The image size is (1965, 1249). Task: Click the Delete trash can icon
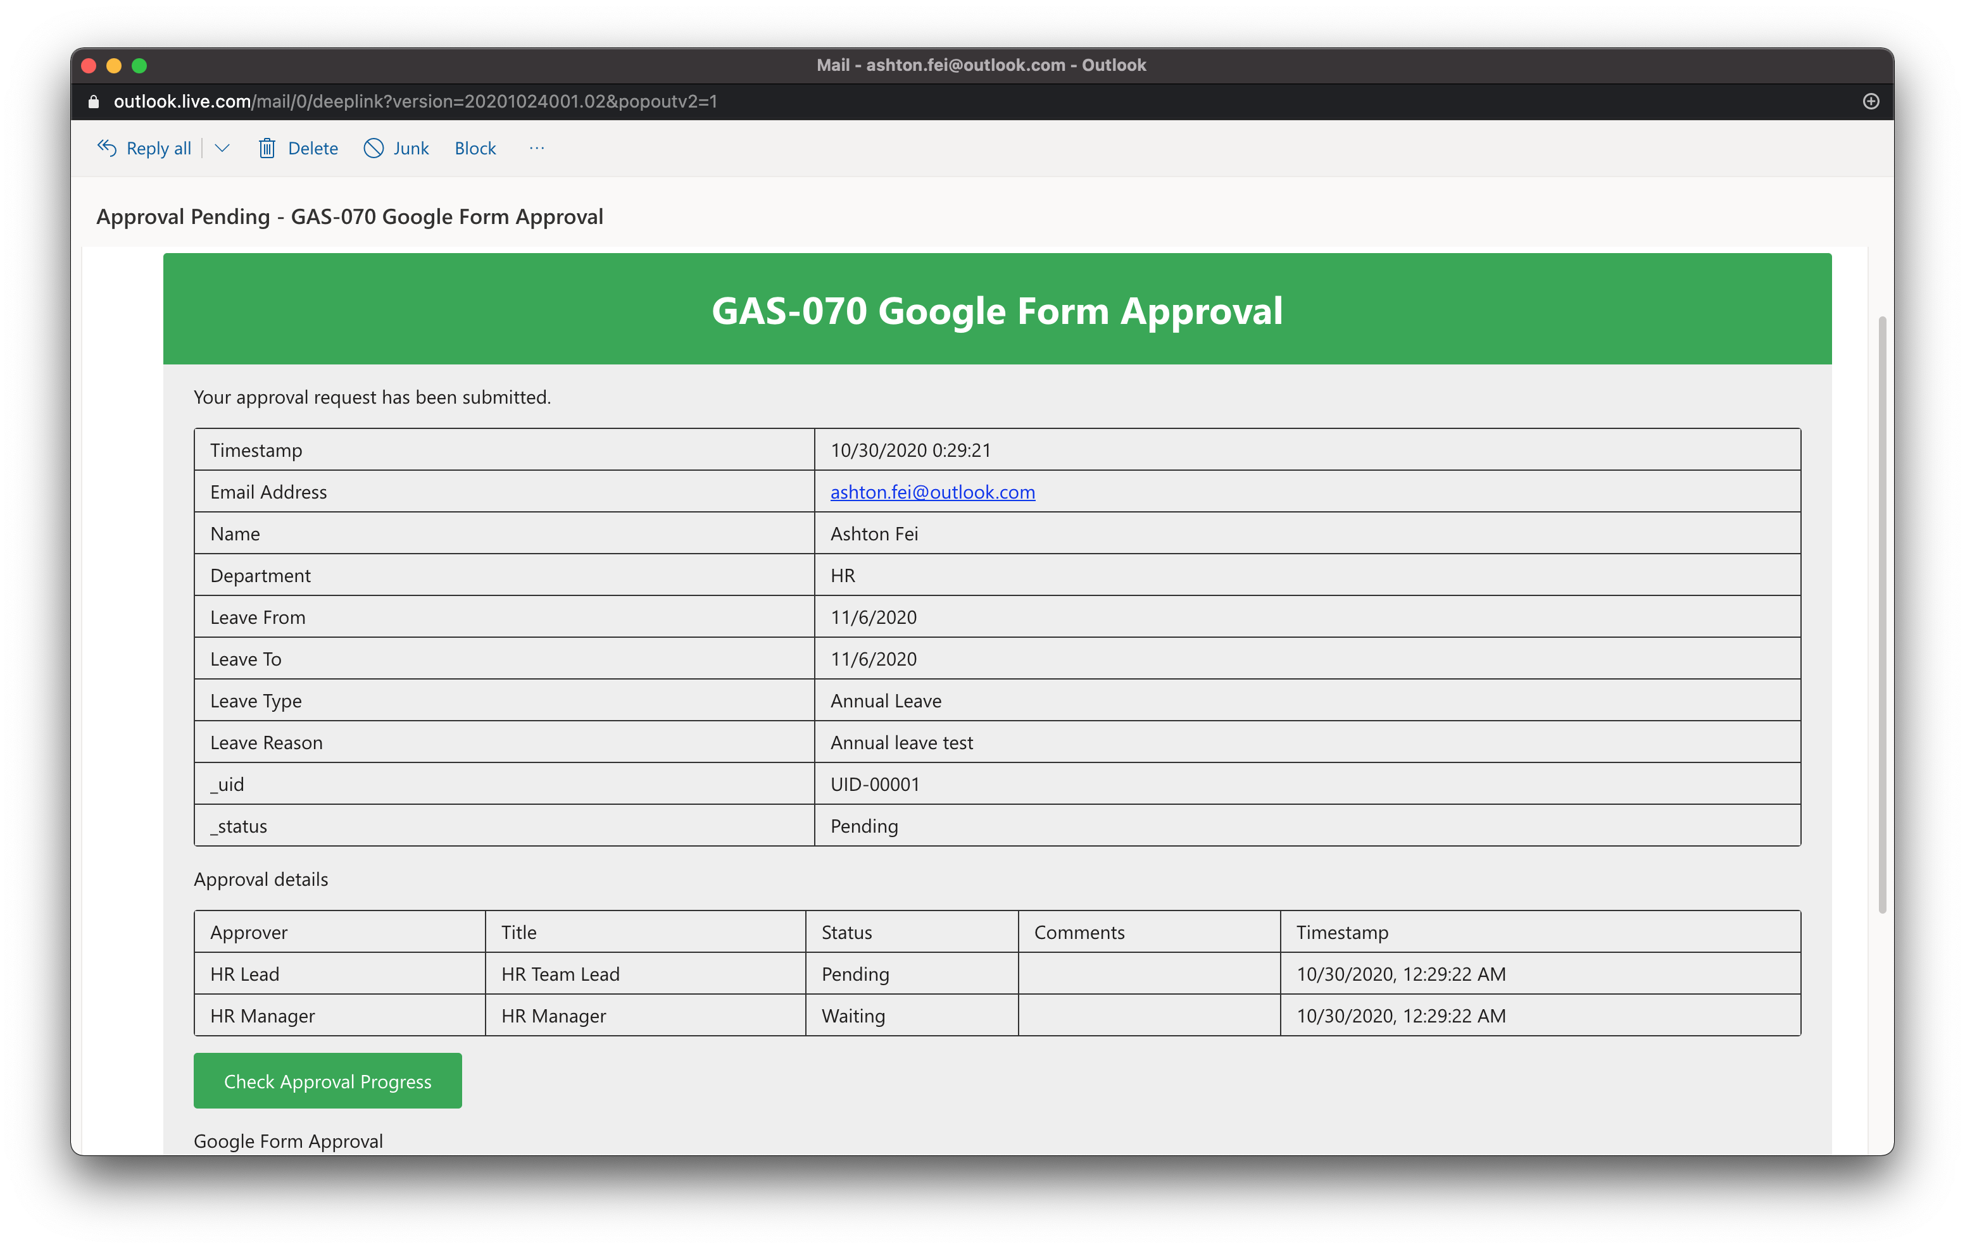coord(267,147)
